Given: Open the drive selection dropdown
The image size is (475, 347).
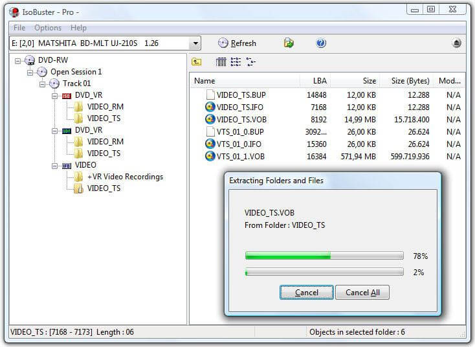Looking at the screenshot, I should (195, 43).
